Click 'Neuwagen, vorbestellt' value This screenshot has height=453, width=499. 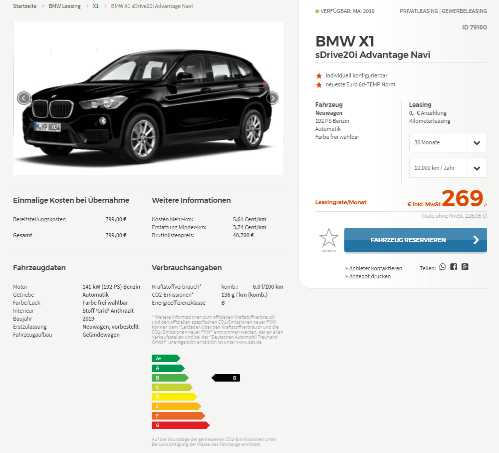(110, 327)
